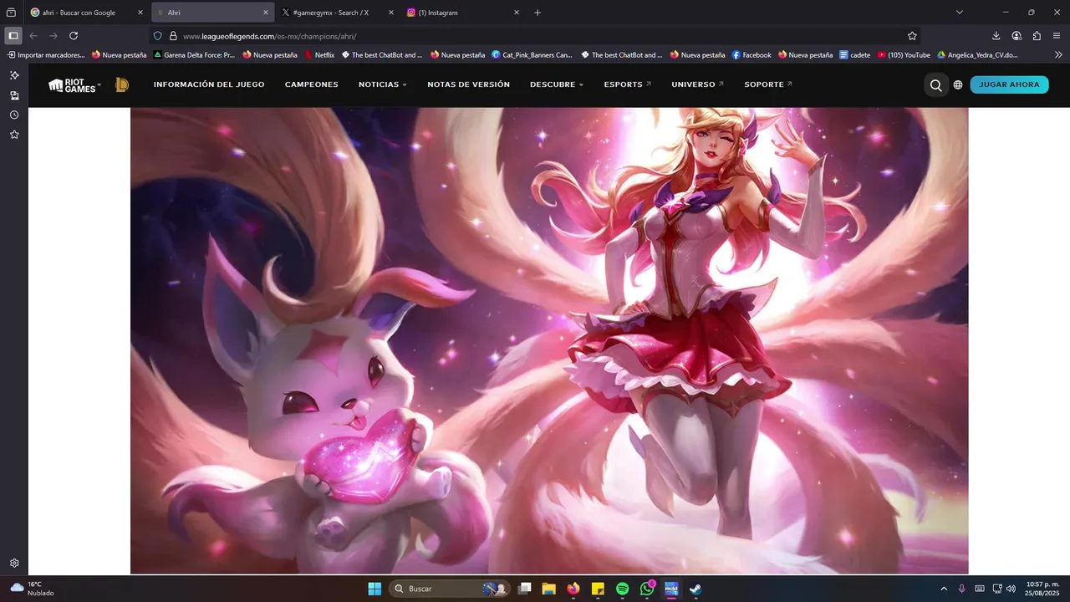Open the Facebook bookmark
Image resolution: width=1070 pixels, height=602 pixels.
click(752, 55)
